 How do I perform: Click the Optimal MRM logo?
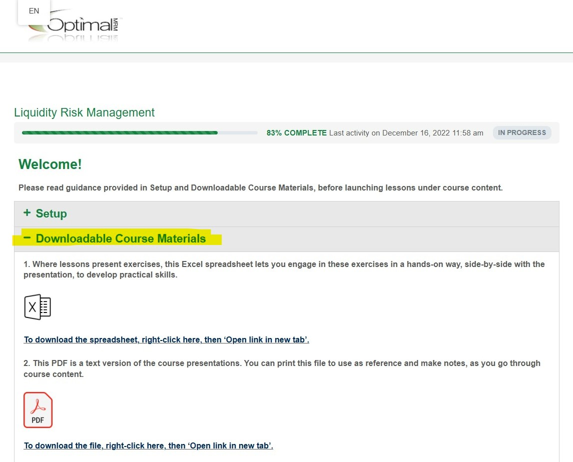click(x=75, y=25)
